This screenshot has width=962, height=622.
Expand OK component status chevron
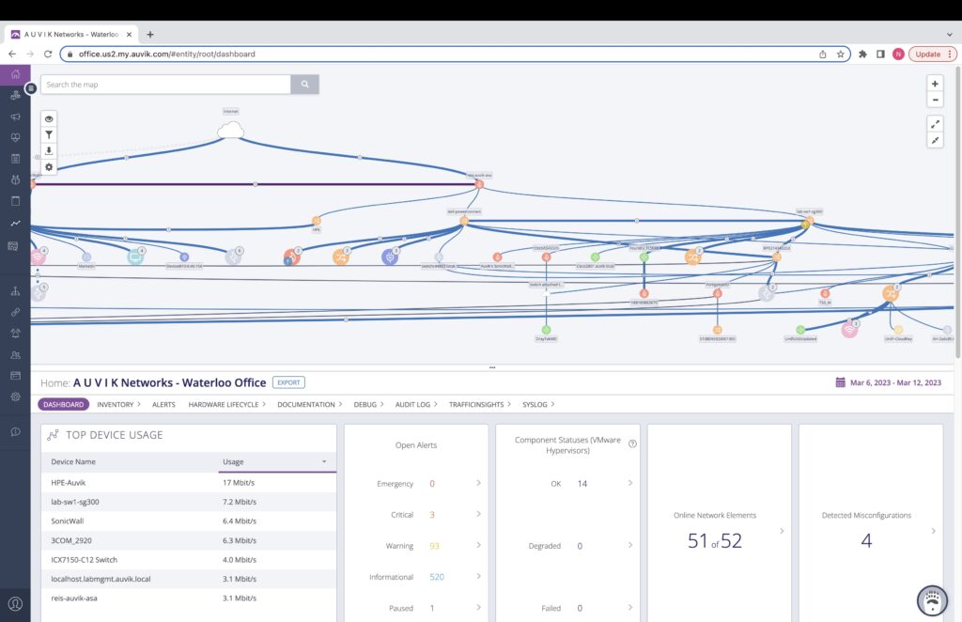630,483
